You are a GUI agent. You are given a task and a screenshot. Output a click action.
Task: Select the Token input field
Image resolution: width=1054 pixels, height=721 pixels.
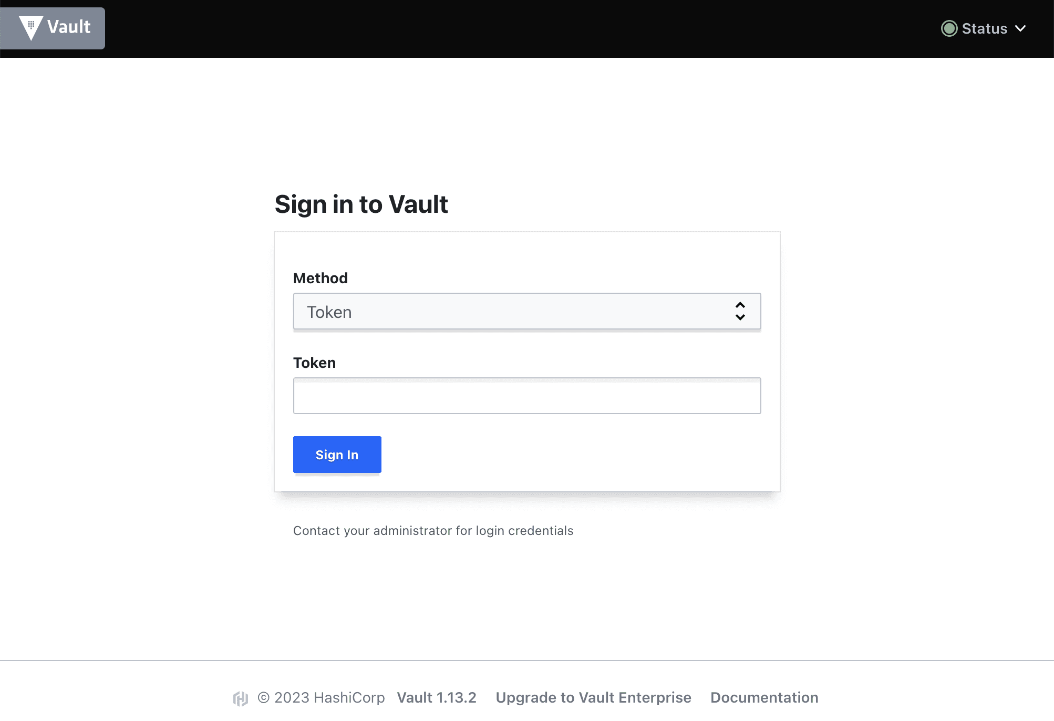click(527, 395)
